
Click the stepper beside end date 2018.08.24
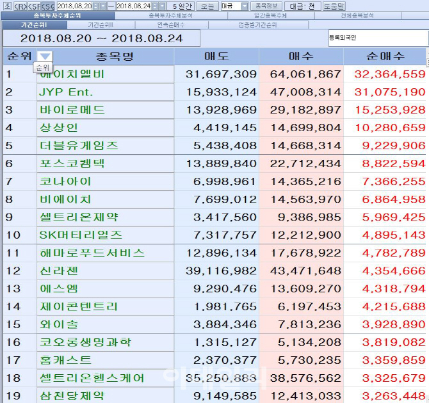point(155,6)
